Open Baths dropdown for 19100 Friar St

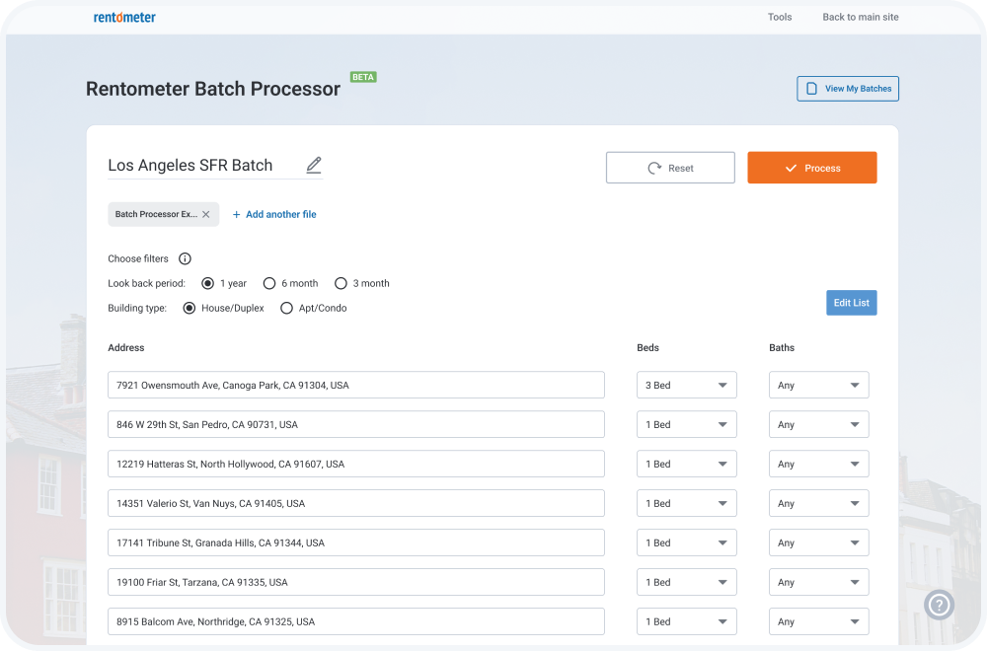tap(819, 582)
